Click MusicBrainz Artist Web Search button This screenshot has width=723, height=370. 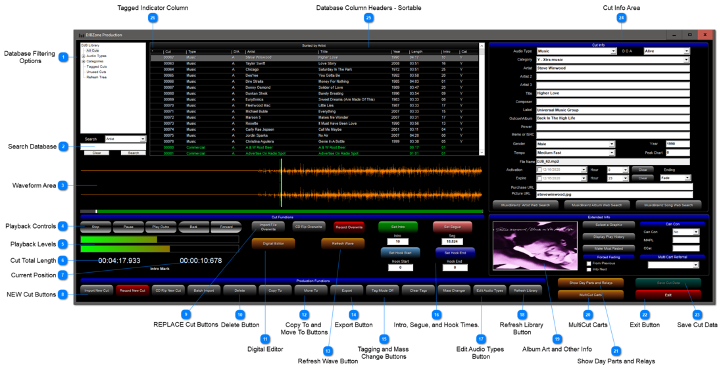coord(525,204)
